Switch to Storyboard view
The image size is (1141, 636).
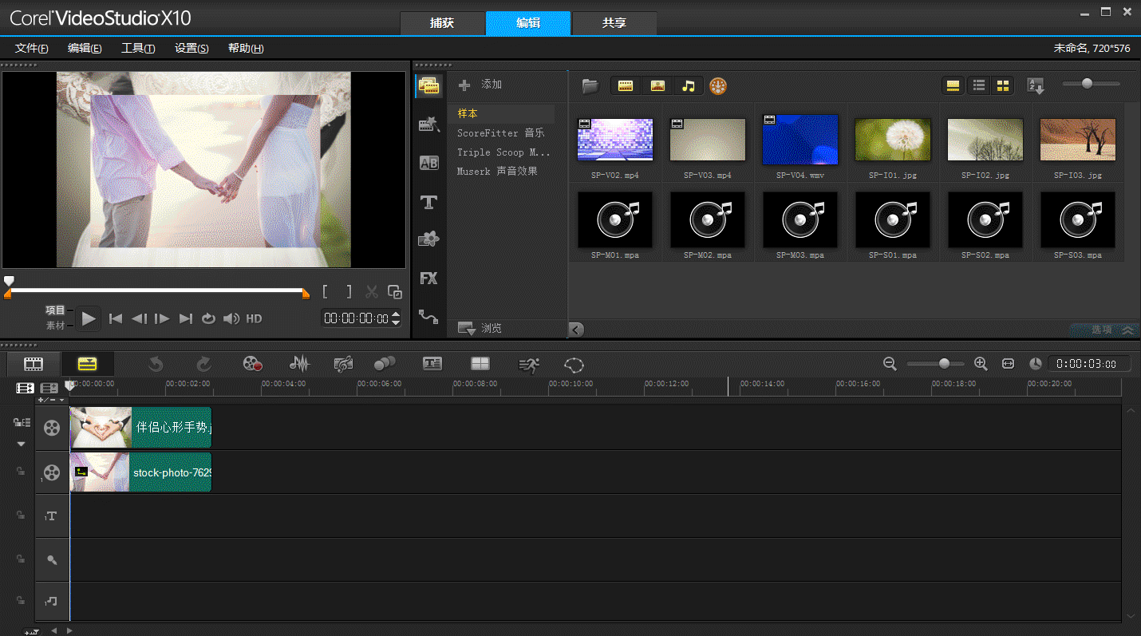pos(34,364)
